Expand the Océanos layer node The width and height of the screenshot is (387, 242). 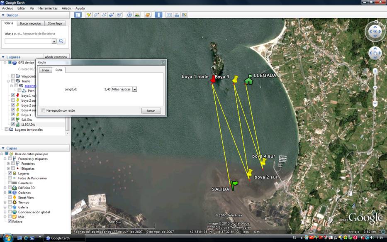[x=5, y=193]
